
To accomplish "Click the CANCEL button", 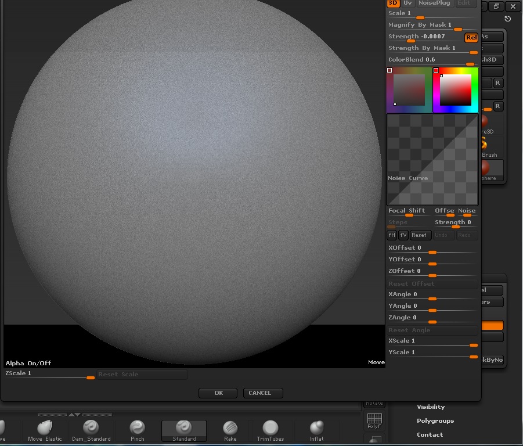I will tap(263, 393).
